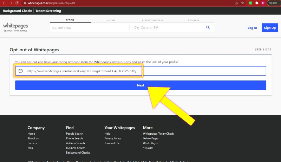The height and width of the screenshot is (162, 281).
Task: Click the green extension icon
Action: [x=250, y=3]
